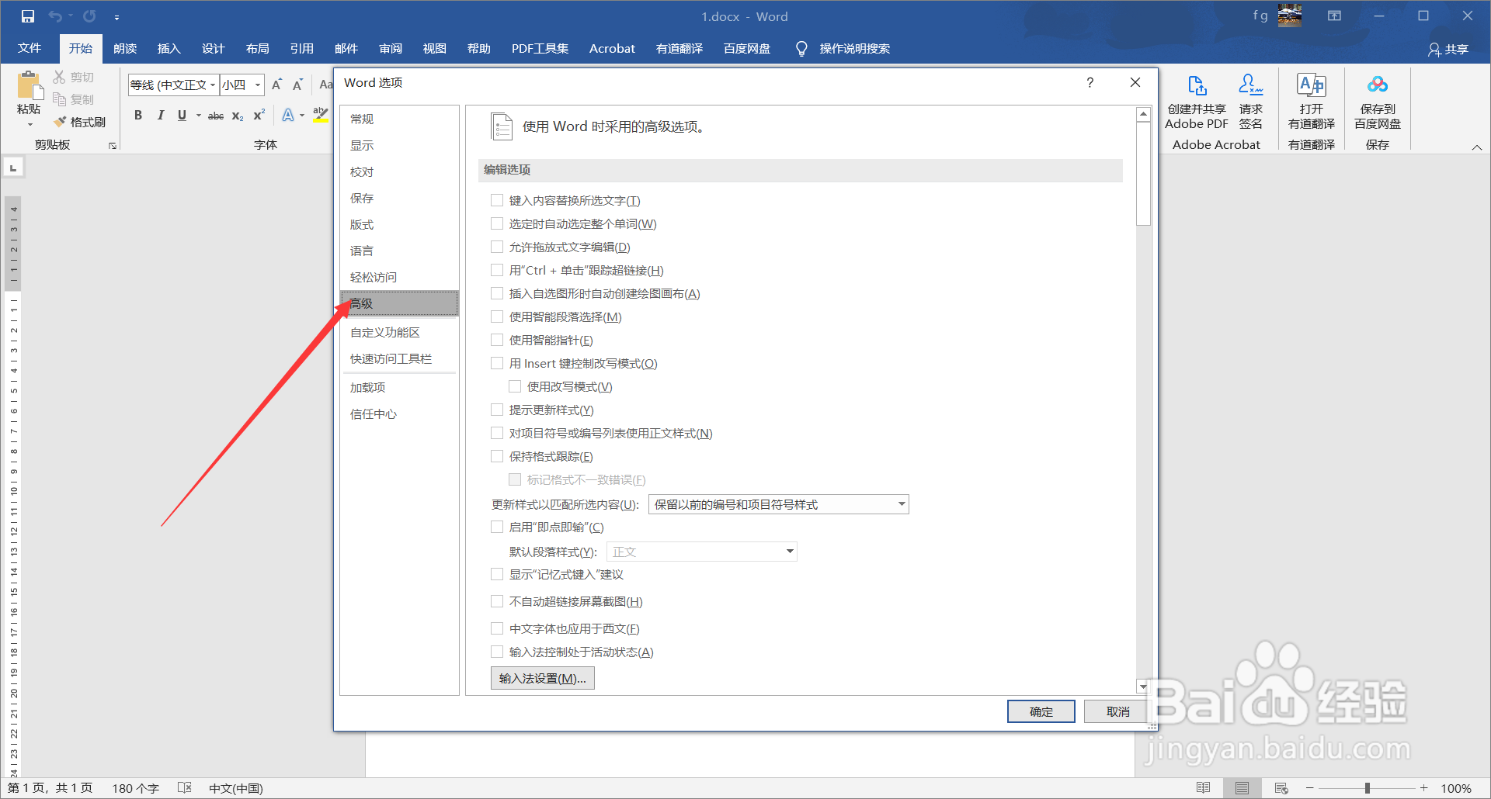
Task: Enable 键入内容替换所选文字 option
Action: point(496,200)
